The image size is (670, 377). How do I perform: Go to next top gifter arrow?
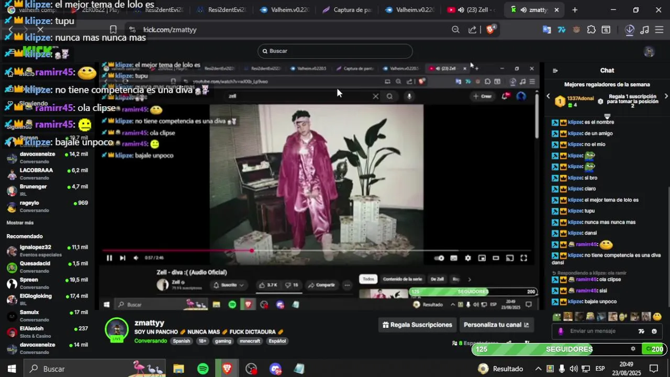point(666,96)
